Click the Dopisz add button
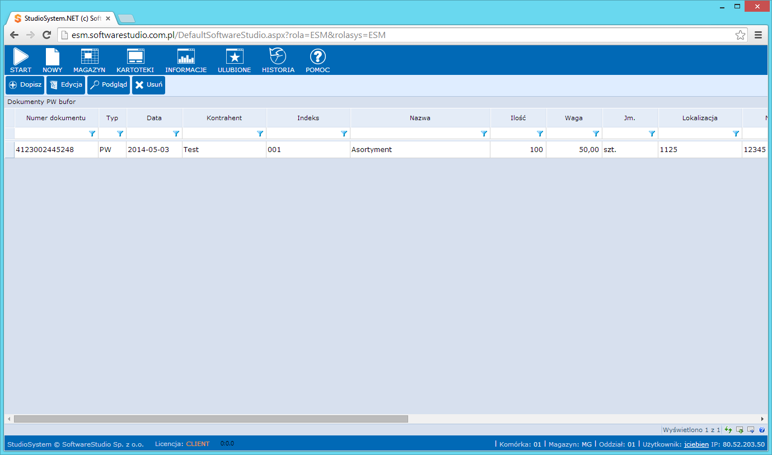Viewport: 772px width, 455px height. point(25,85)
